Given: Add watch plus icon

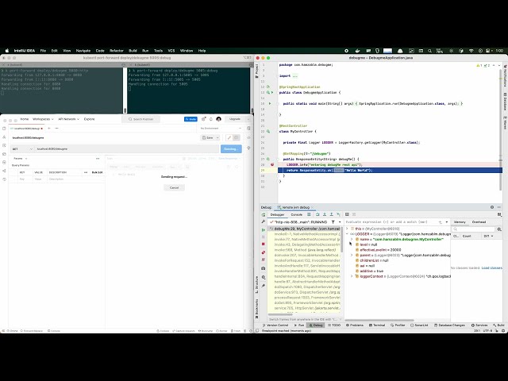Looking at the screenshot, I should point(440,222).
